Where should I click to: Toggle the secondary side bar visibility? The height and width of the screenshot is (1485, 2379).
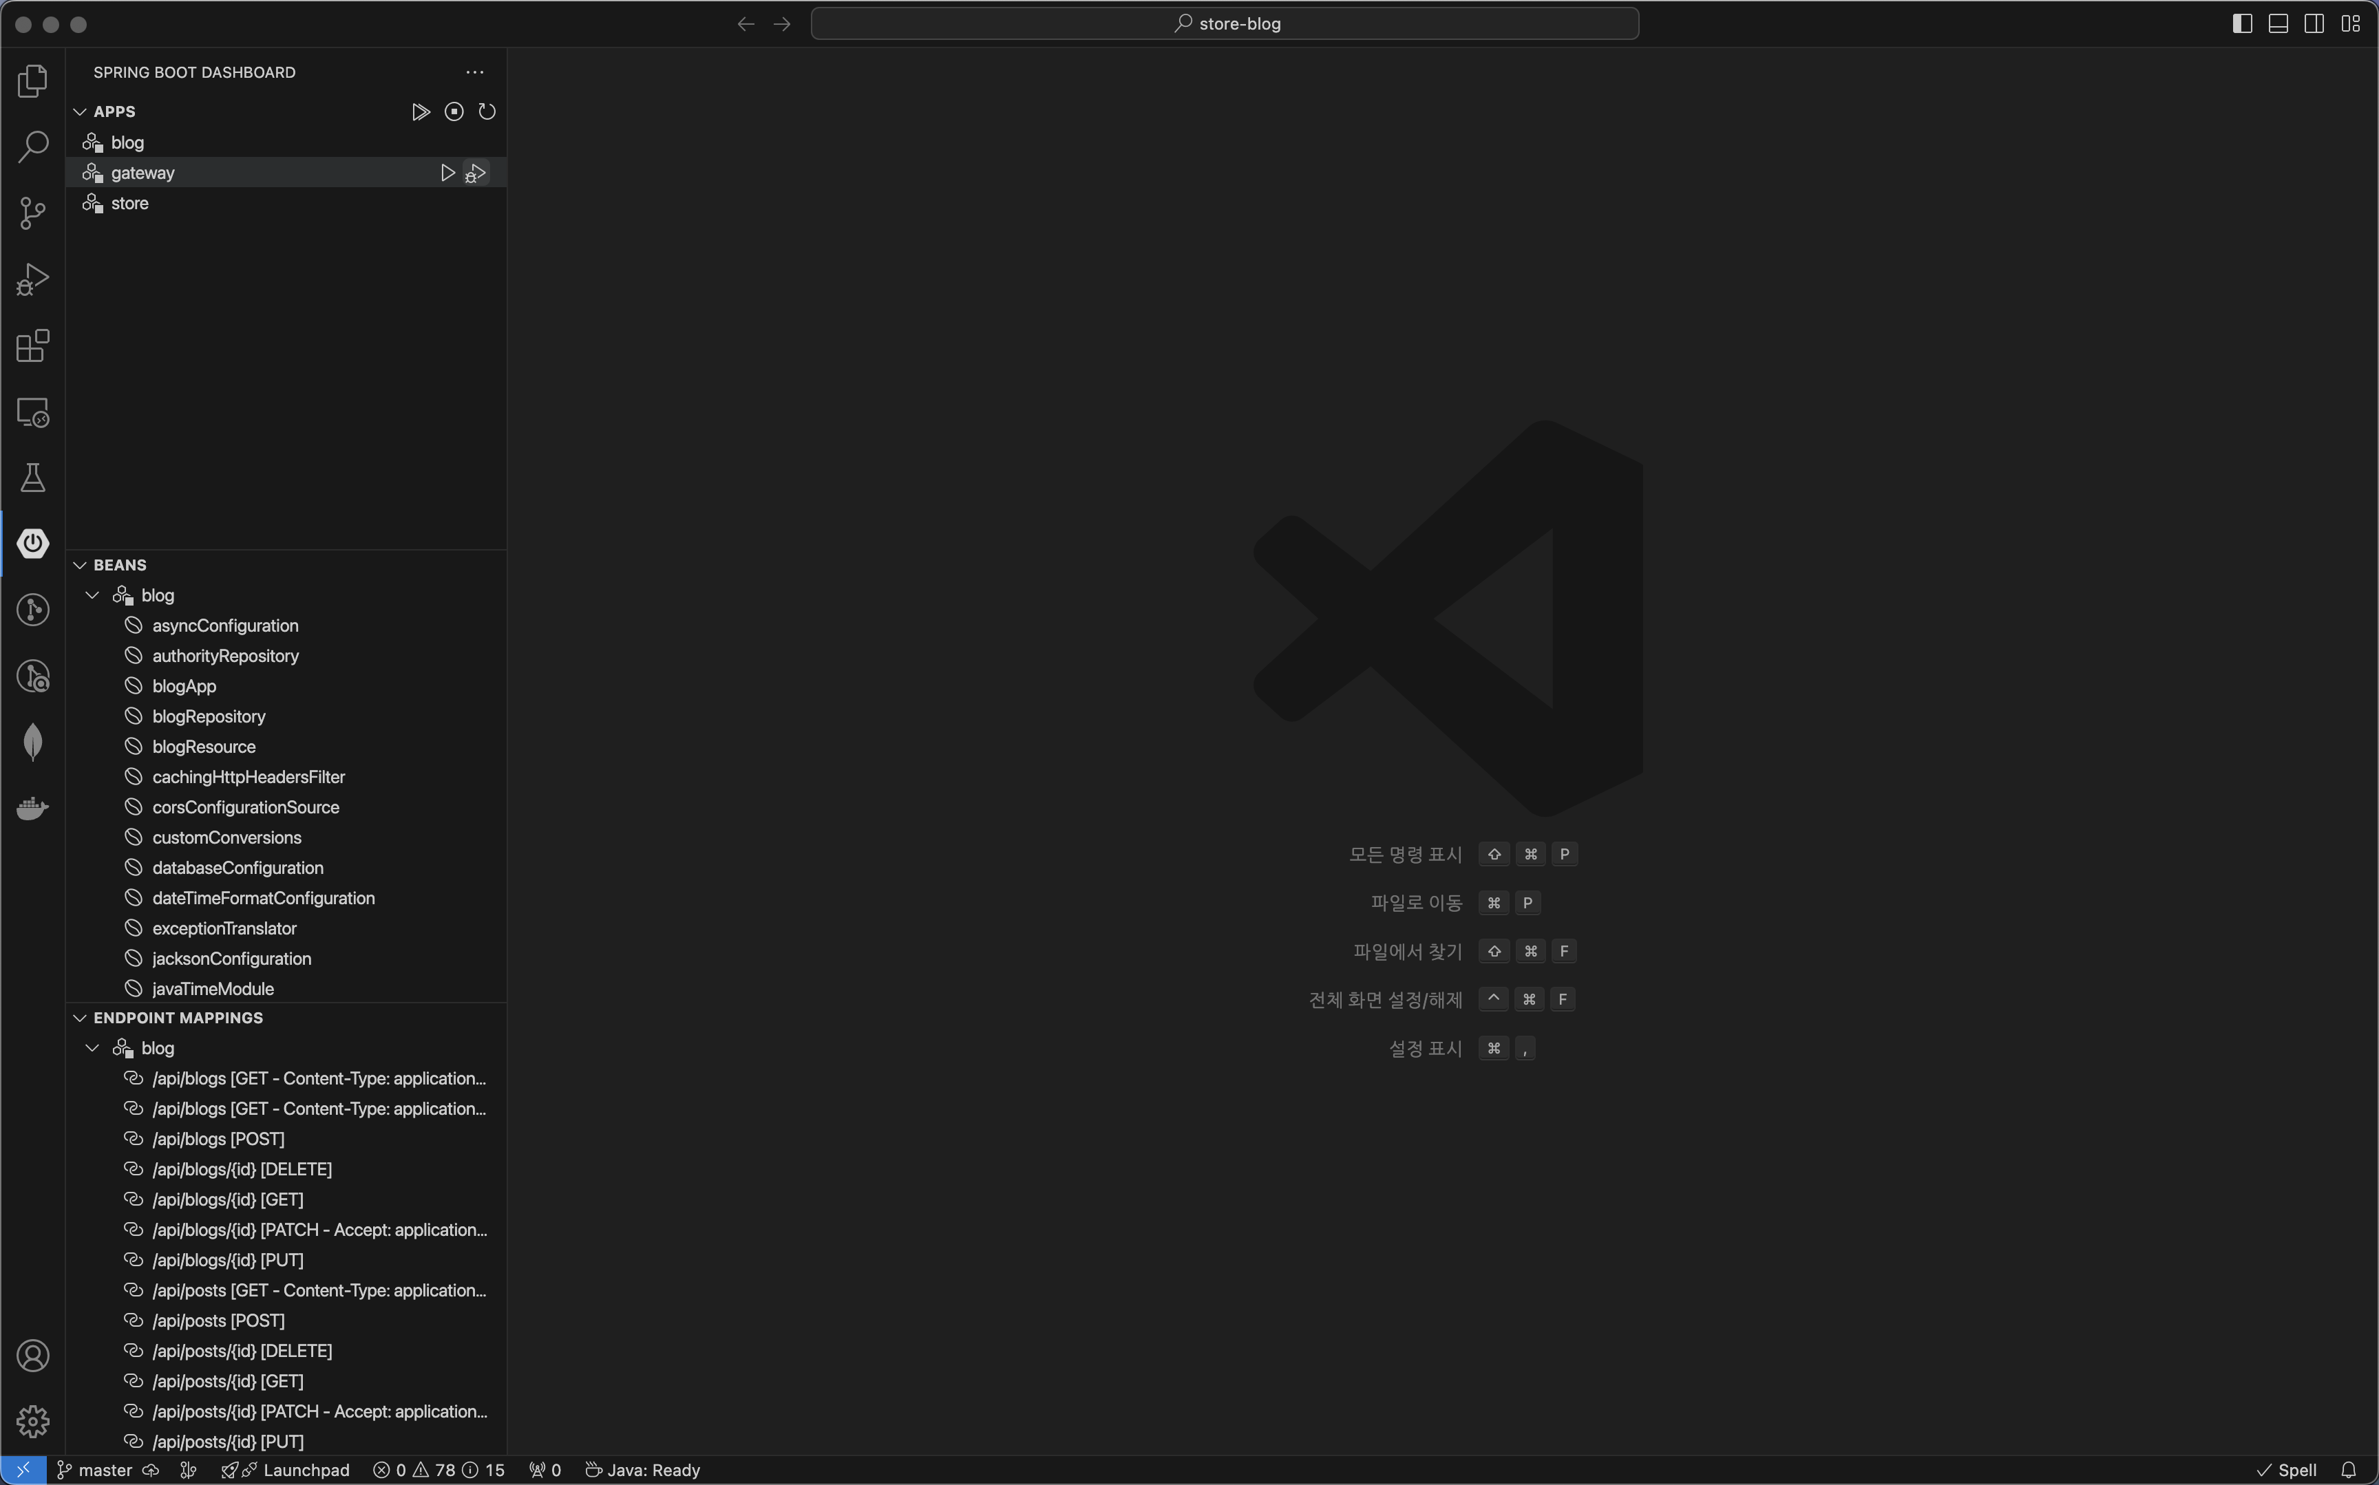point(2314,23)
